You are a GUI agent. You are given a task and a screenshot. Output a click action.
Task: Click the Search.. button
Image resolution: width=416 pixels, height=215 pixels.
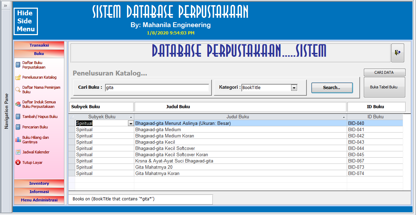331,88
